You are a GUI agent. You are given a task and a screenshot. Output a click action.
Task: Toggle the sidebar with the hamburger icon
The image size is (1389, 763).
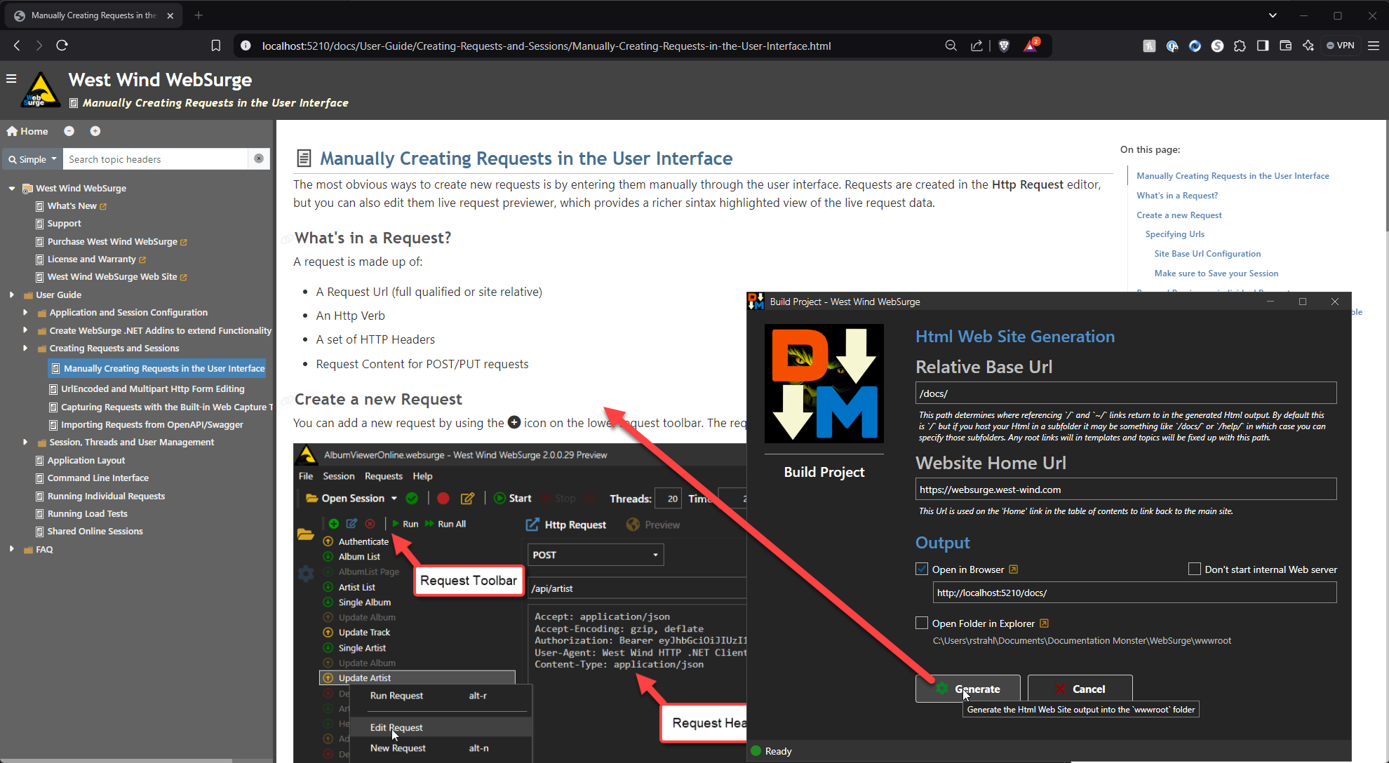[x=11, y=79]
